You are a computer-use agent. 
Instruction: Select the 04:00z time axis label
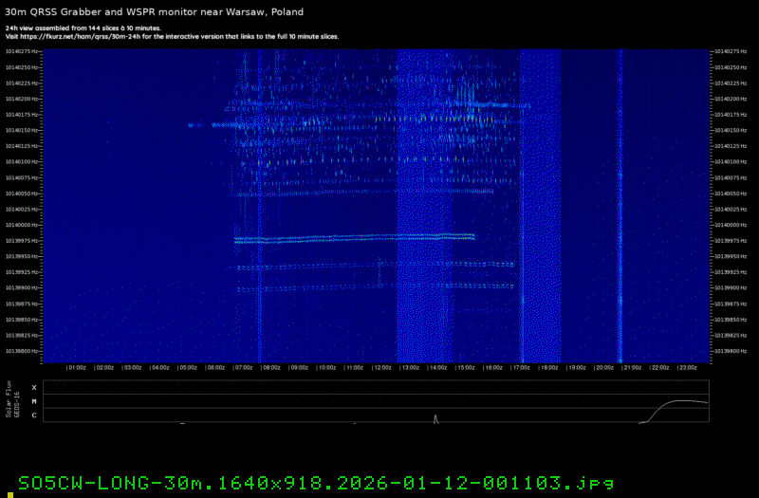tap(160, 368)
